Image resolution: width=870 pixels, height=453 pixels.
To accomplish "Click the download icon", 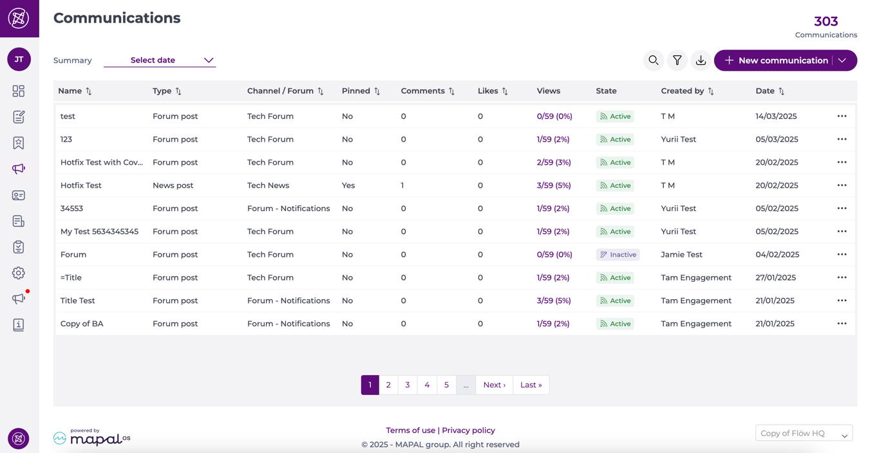I will (701, 60).
